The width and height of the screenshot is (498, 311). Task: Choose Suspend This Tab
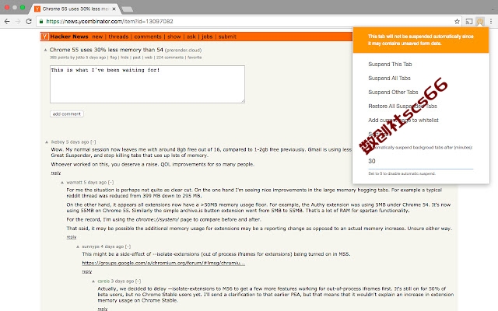pyautogui.click(x=390, y=64)
